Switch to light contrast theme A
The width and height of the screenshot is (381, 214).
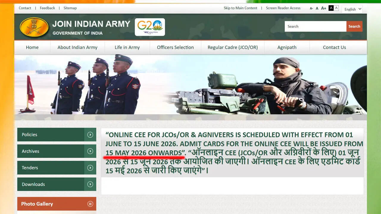coord(336,8)
